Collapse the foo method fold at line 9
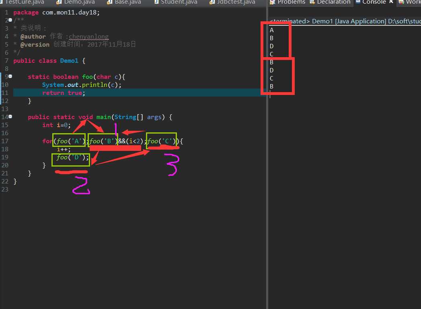The height and width of the screenshot is (309, 421). pos(10,76)
